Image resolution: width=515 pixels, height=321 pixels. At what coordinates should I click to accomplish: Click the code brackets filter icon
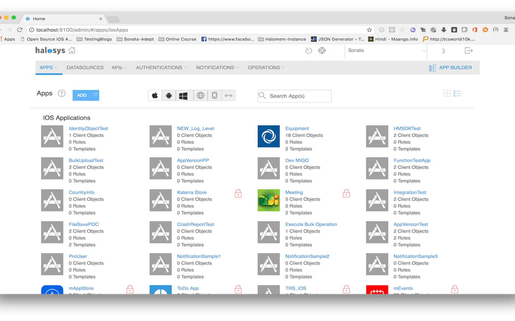tap(229, 95)
